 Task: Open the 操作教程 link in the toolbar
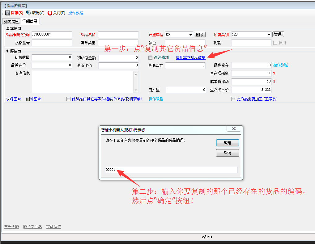tap(76, 13)
